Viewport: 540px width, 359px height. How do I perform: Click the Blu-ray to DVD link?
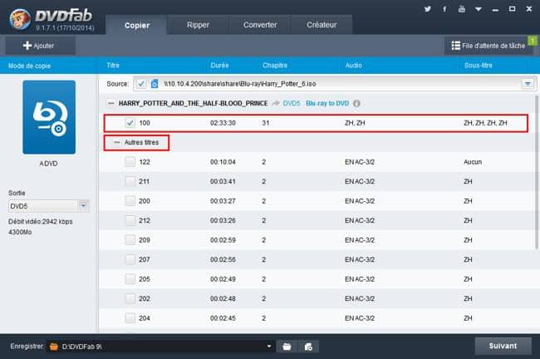[x=327, y=103]
